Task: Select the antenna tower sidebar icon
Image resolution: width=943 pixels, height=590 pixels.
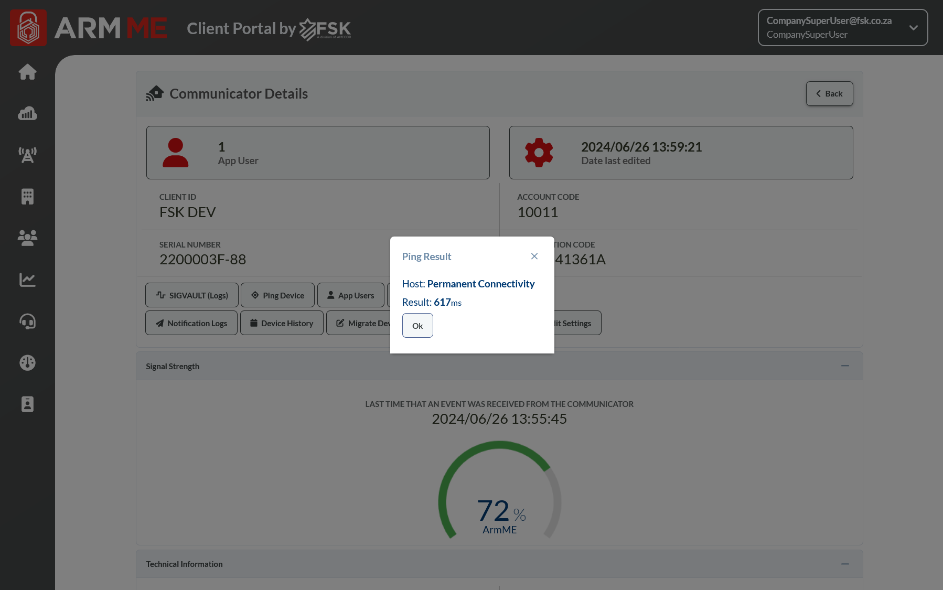Action: click(27, 155)
